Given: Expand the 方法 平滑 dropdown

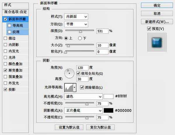Looking at the screenshot, I should click(x=77, y=24).
